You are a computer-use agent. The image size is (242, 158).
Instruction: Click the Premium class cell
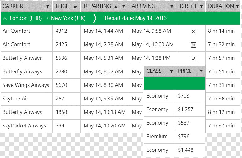coord(159,137)
